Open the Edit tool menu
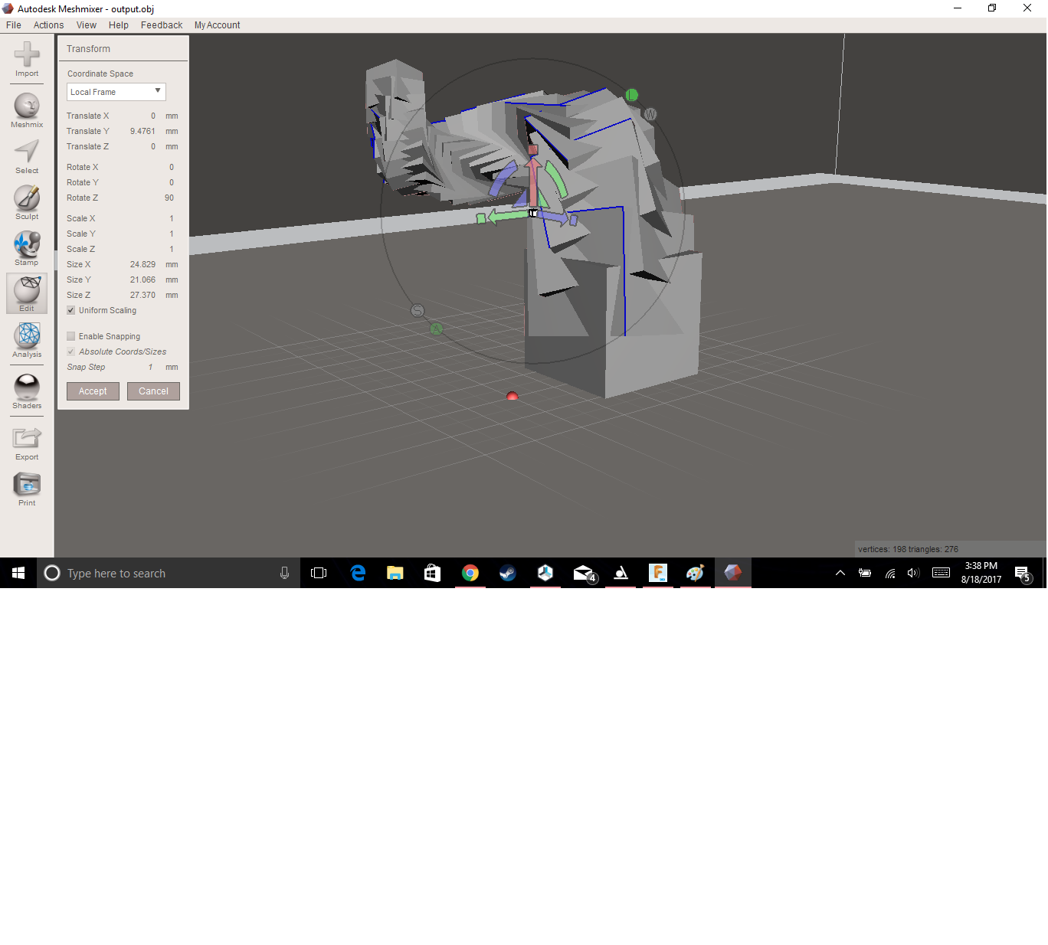1048x945 pixels. click(27, 293)
